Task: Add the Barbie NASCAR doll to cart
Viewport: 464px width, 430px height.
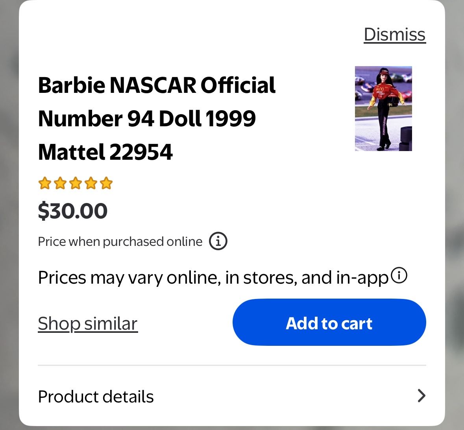Action: point(329,322)
